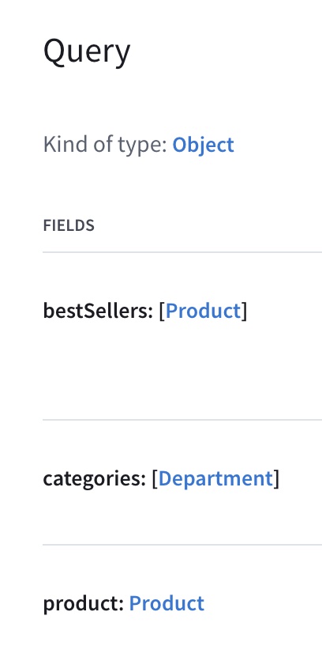Click divider line under FIELDS header
Screen dimensions: 322x661
[182, 252]
